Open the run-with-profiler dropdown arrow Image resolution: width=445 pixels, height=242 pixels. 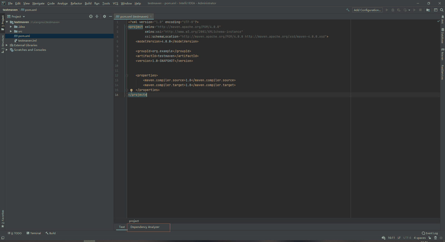tap(409, 10)
